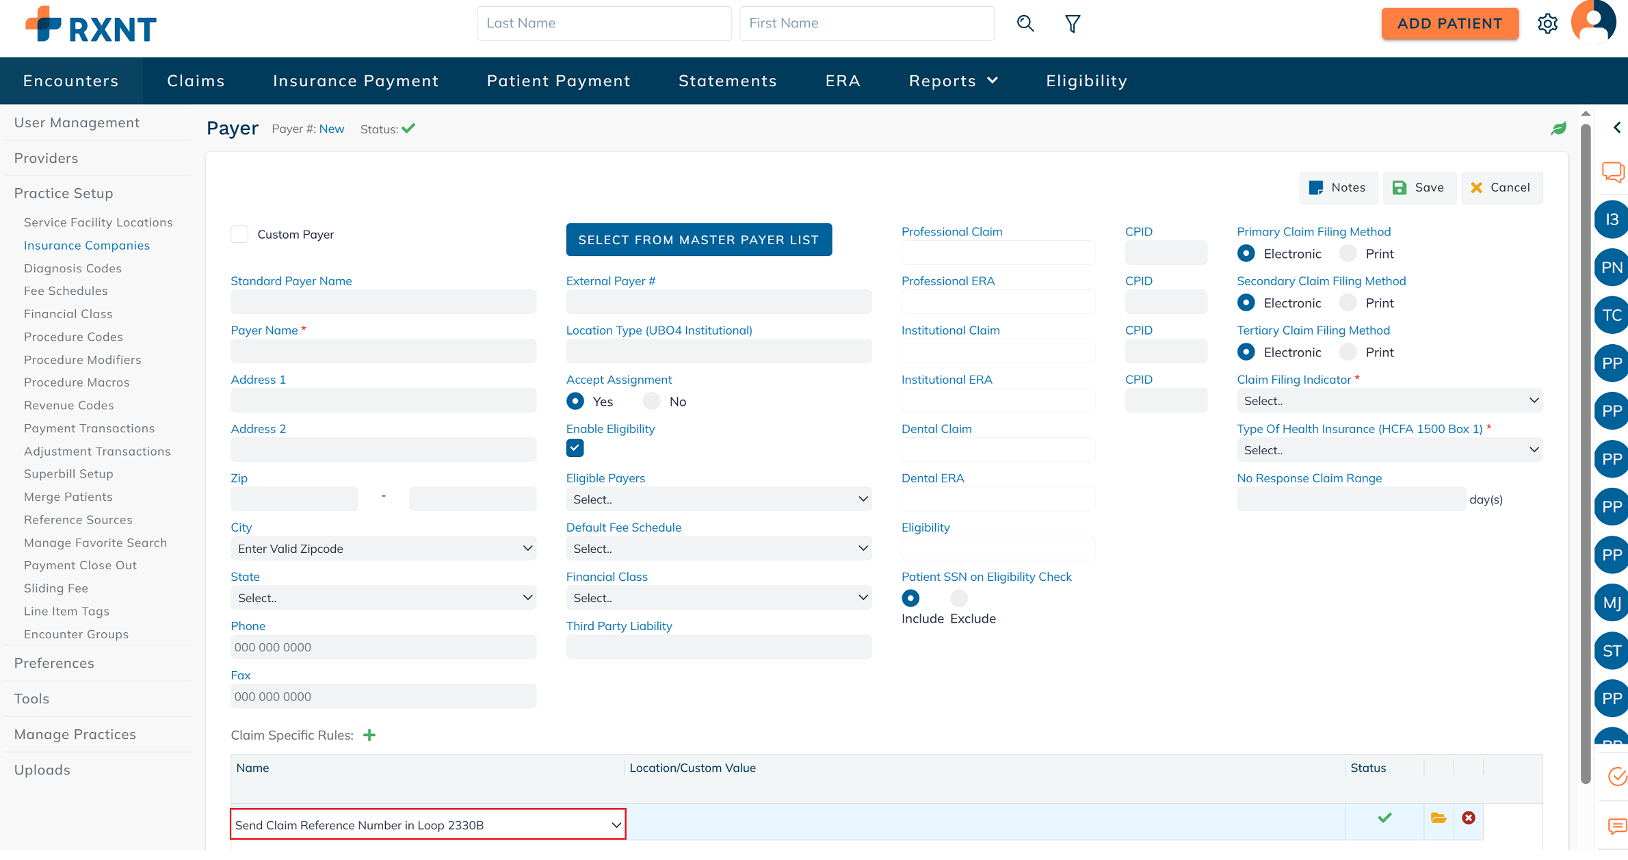This screenshot has width=1628, height=860.
Task: Delete the rule with red X icon
Action: (x=1469, y=818)
